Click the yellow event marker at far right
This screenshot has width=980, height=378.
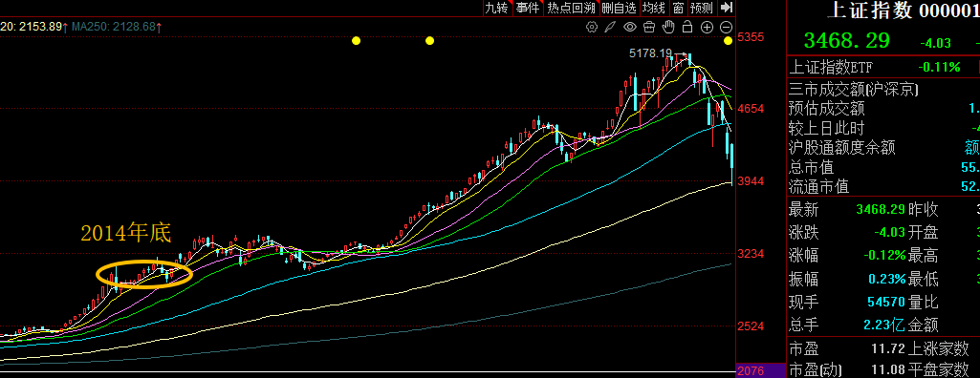pos(729,40)
